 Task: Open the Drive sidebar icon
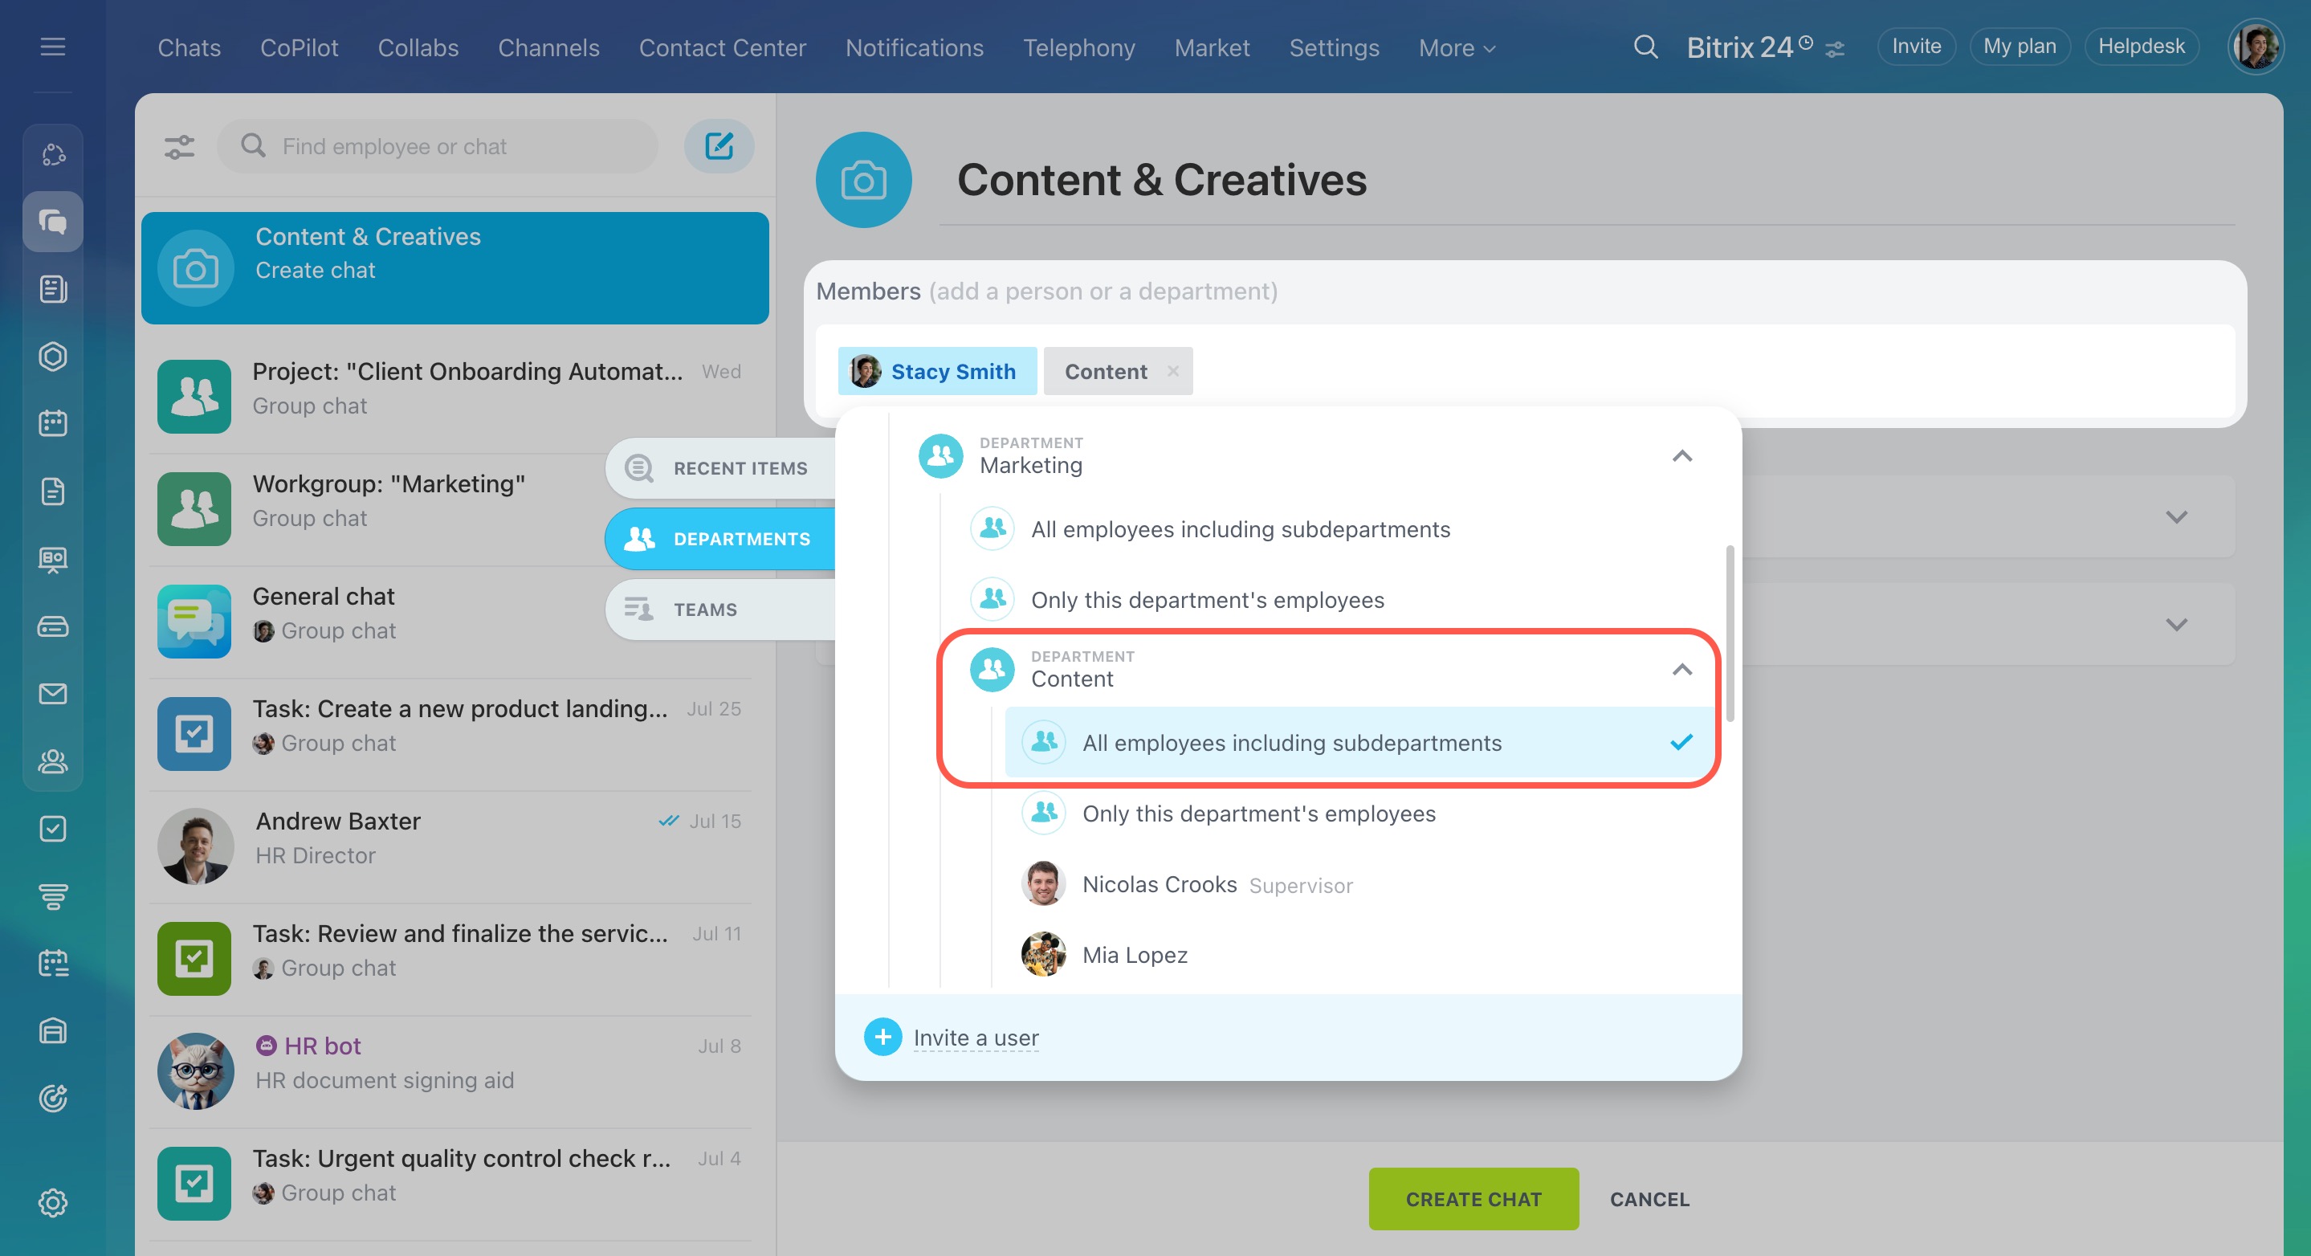click(x=53, y=626)
